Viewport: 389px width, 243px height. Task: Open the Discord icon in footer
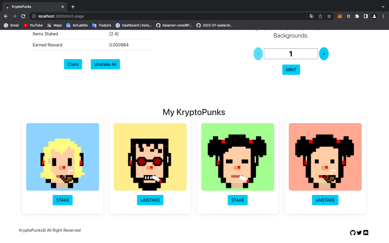tap(366, 233)
